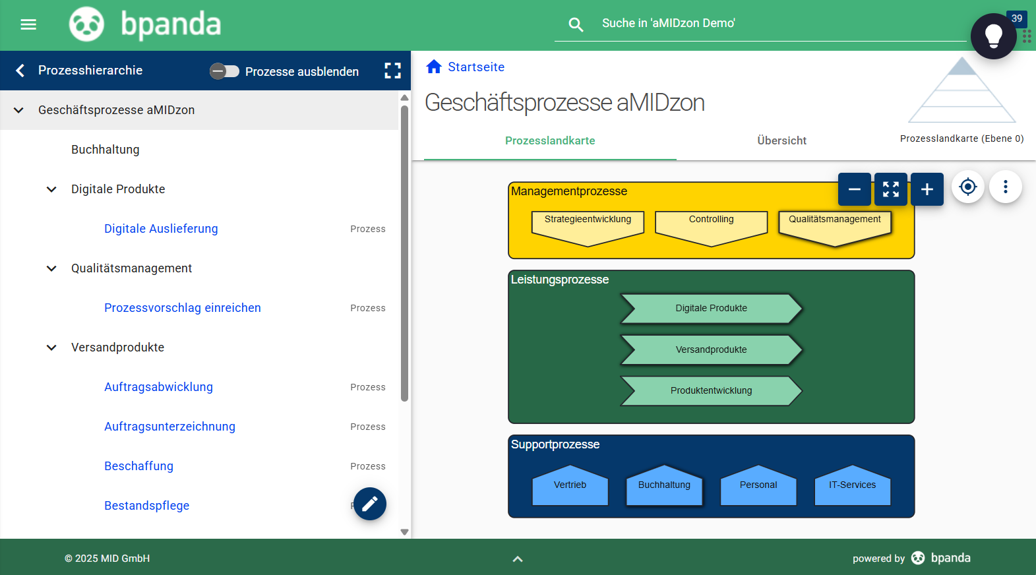Click the Controlling process shape

pos(711,228)
